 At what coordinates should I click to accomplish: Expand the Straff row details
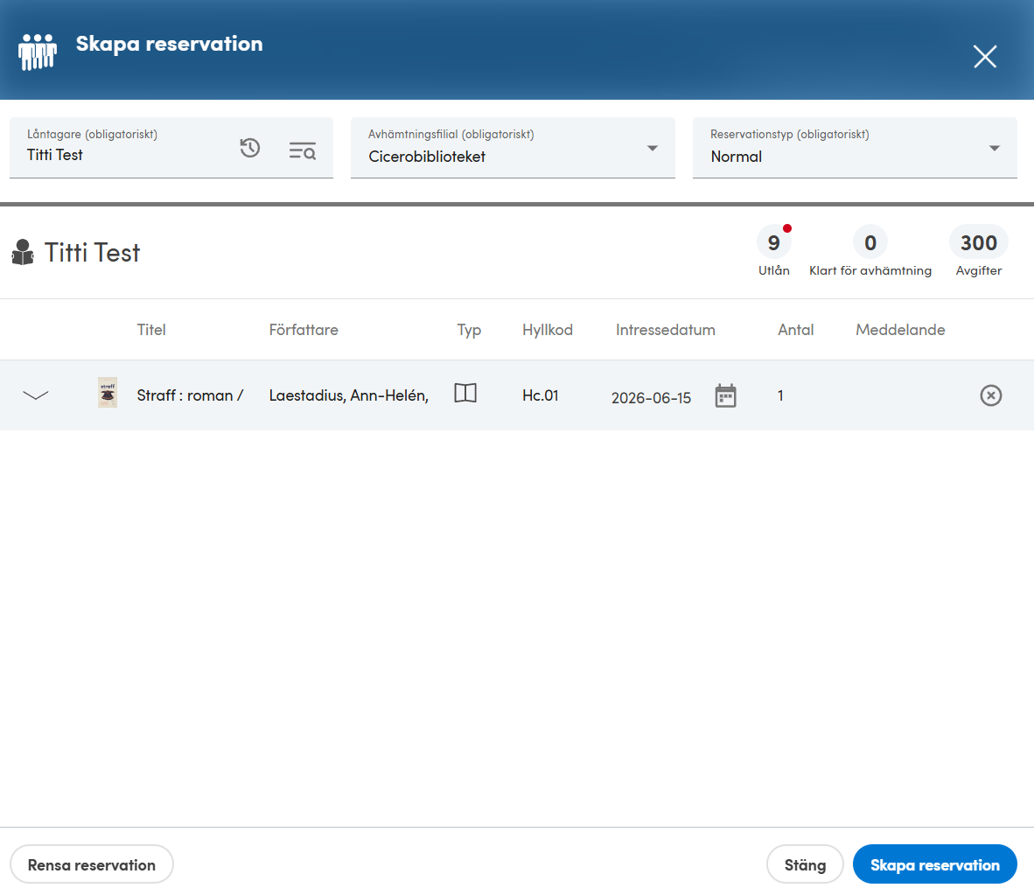click(36, 395)
